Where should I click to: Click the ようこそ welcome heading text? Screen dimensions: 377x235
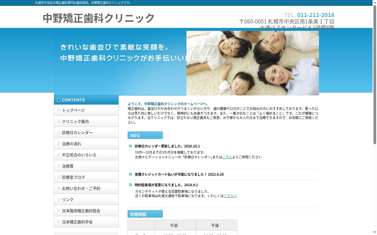[168, 104]
